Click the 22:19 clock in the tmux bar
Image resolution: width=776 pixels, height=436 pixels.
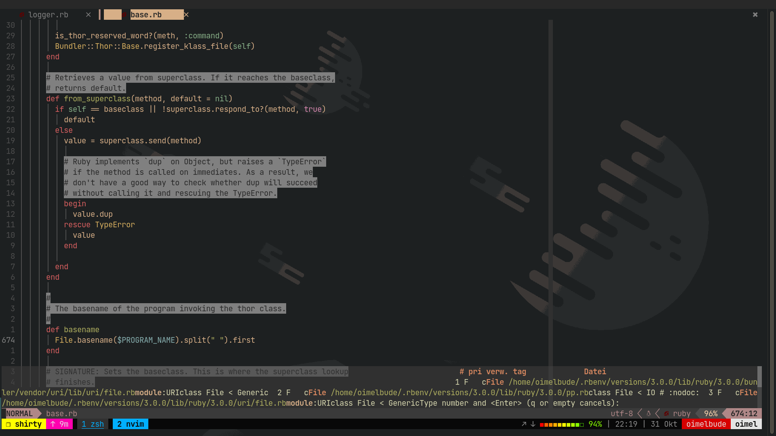tap(626, 424)
